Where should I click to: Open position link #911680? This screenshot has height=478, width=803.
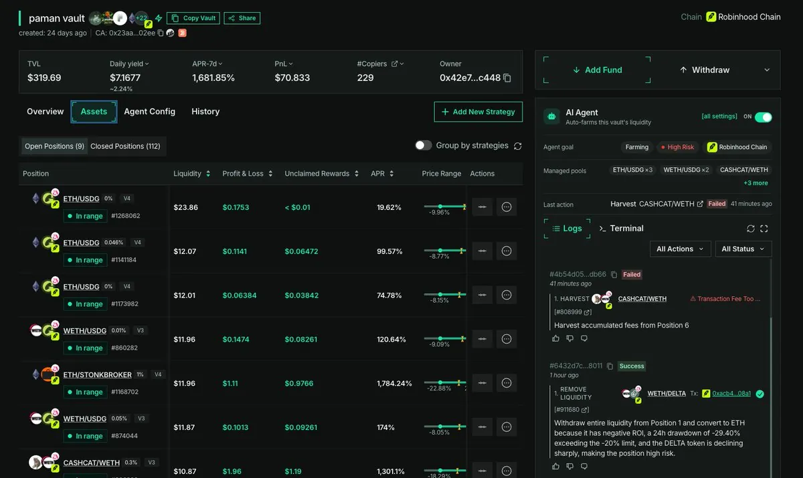(x=571, y=410)
